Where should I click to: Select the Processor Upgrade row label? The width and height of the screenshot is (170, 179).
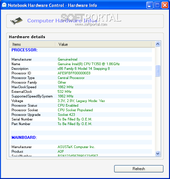[26, 115]
